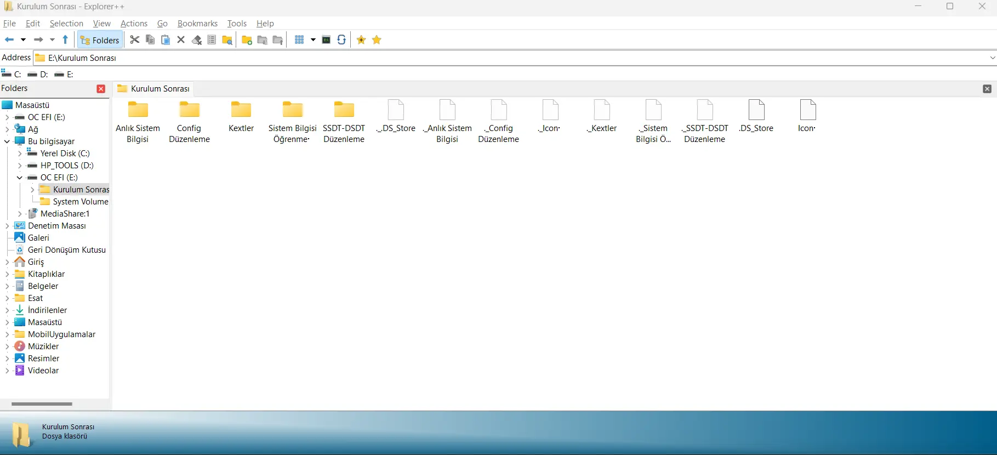Viewport: 997px width, 455px height.
Task: Open the Actions menu
Action: 134,24
